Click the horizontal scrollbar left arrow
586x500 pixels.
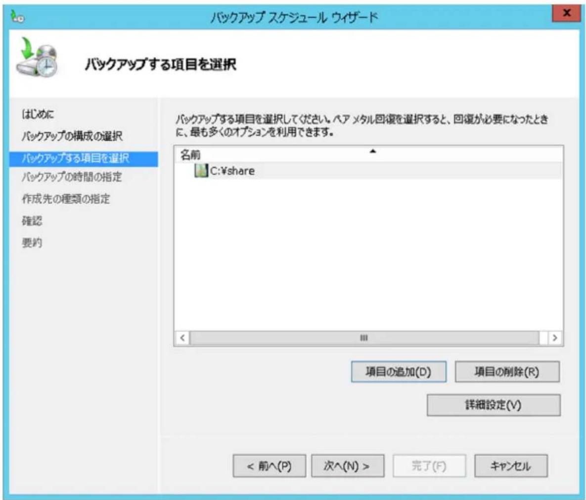coord(182,338)
